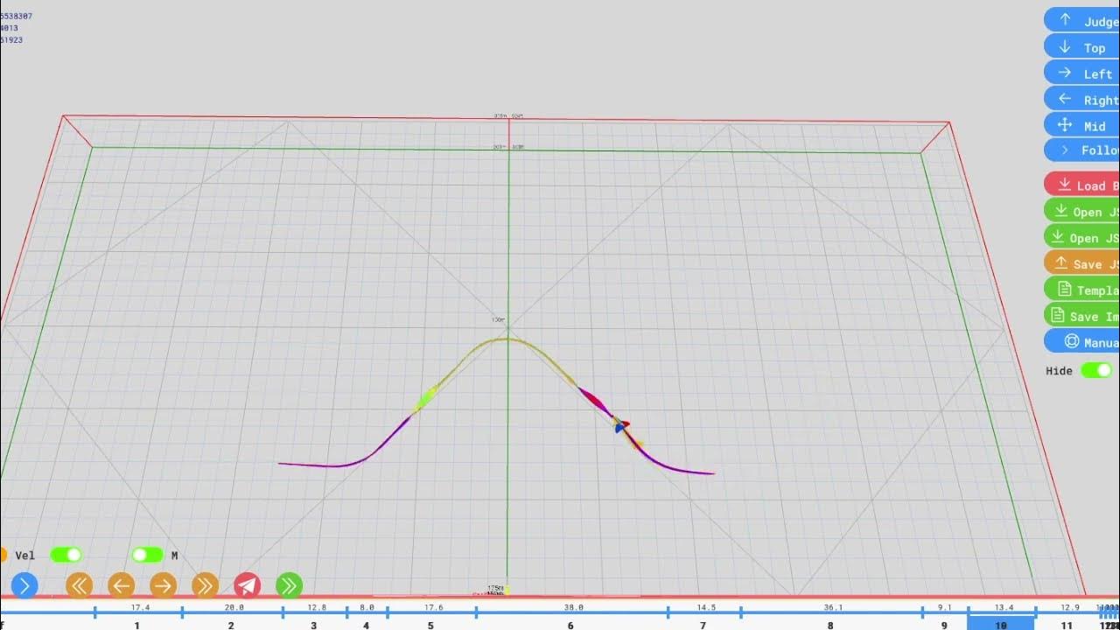Open the Manual help button
The image size is (1120, 630).
1081,342
